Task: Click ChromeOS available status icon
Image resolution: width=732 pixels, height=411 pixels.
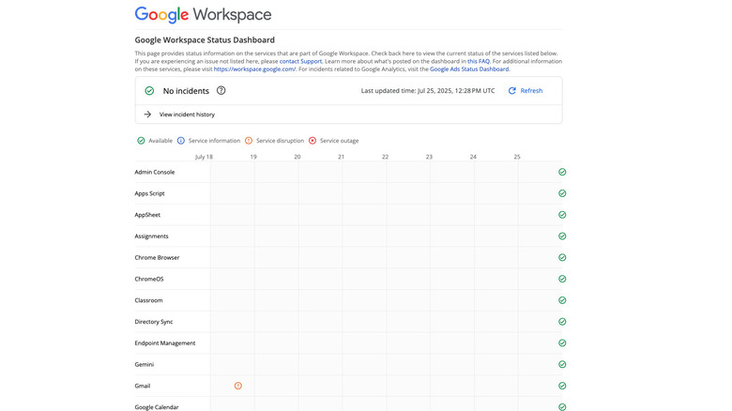Action: point(562,279)
